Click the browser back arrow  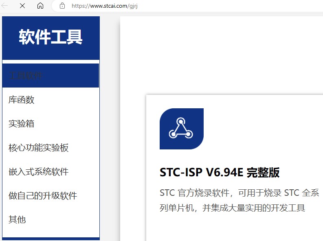(5, 6)
